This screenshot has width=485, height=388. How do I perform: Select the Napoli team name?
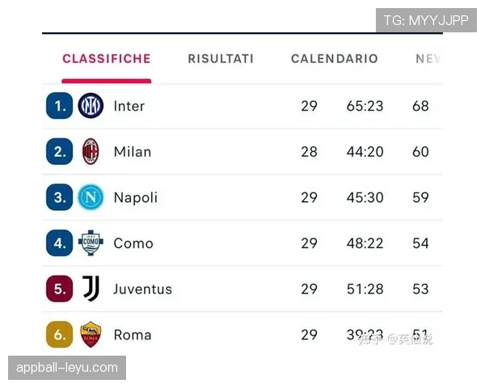point(136,197)
